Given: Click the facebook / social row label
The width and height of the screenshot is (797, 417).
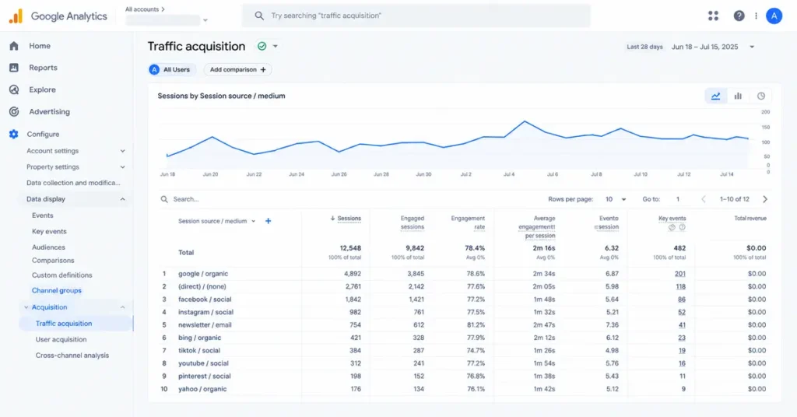Looking at the screenshot, I should (x=205, y=300).
